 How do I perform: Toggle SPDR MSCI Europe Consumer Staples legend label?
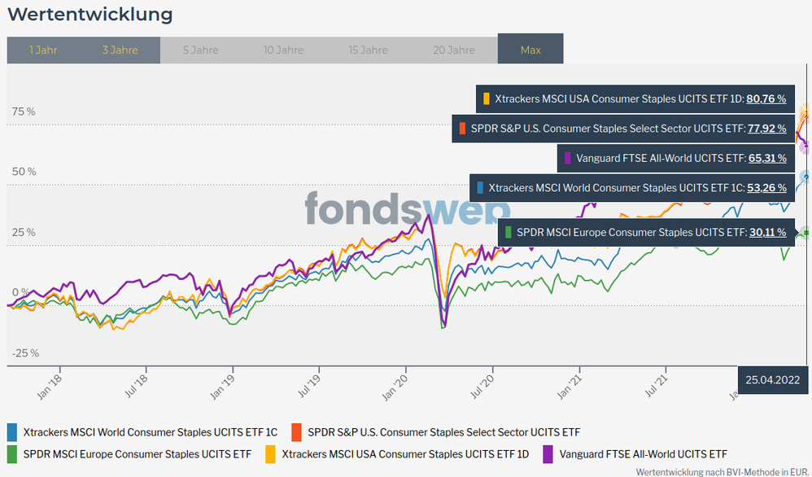click(x=138, y=453)
